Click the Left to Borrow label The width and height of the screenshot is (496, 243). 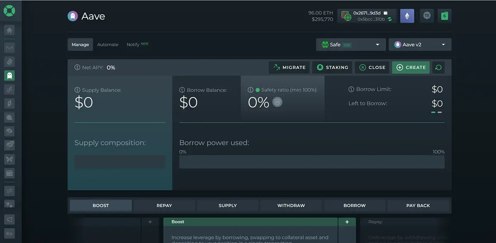click(x=368, y=103)
